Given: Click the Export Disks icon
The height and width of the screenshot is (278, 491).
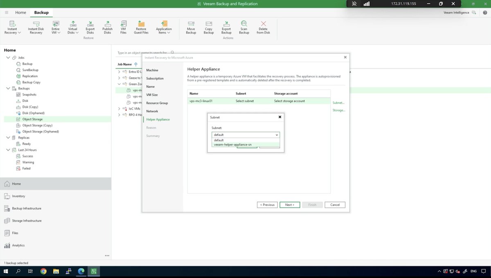Looking at the screenshot, I should pos(90,27).
